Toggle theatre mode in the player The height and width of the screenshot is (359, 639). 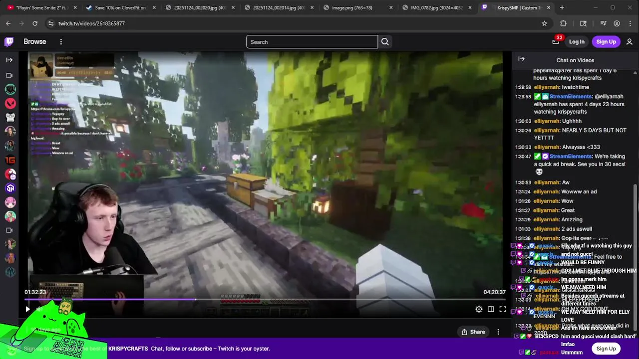(491, 309)
